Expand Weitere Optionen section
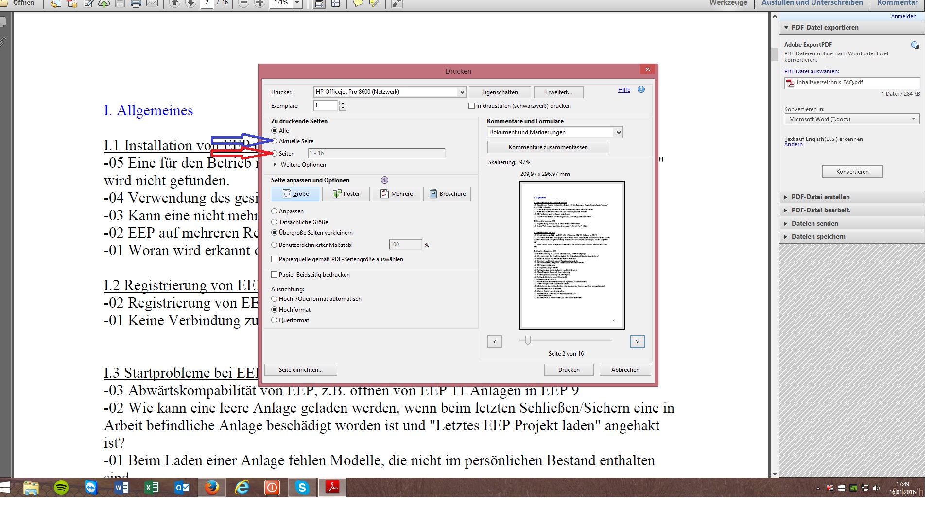Screen dimensions: 933x525 tap(275, 165)
